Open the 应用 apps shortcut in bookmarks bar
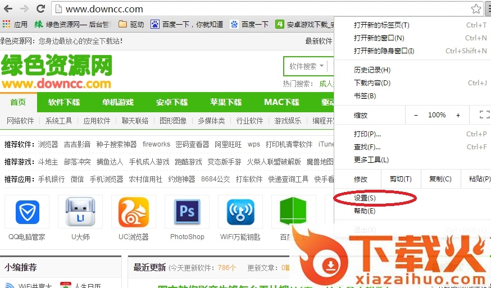The width and height of the screenshot is (491, 288). [x=15, y=24]
